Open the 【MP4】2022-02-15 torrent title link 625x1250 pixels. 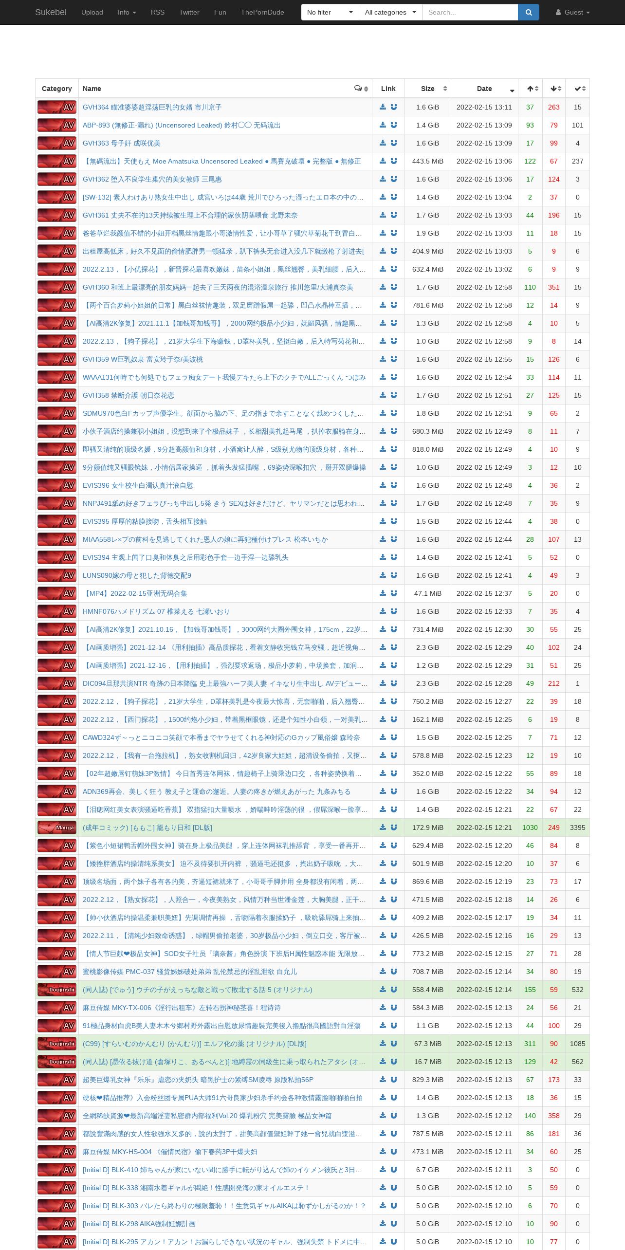(x=135, y=593)
